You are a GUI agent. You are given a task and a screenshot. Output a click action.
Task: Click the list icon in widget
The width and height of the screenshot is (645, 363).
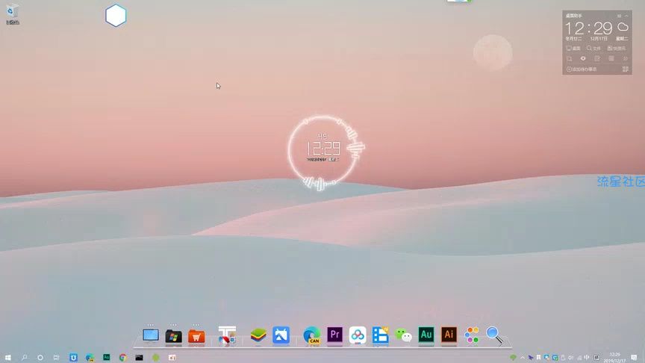tap(611, 58)
